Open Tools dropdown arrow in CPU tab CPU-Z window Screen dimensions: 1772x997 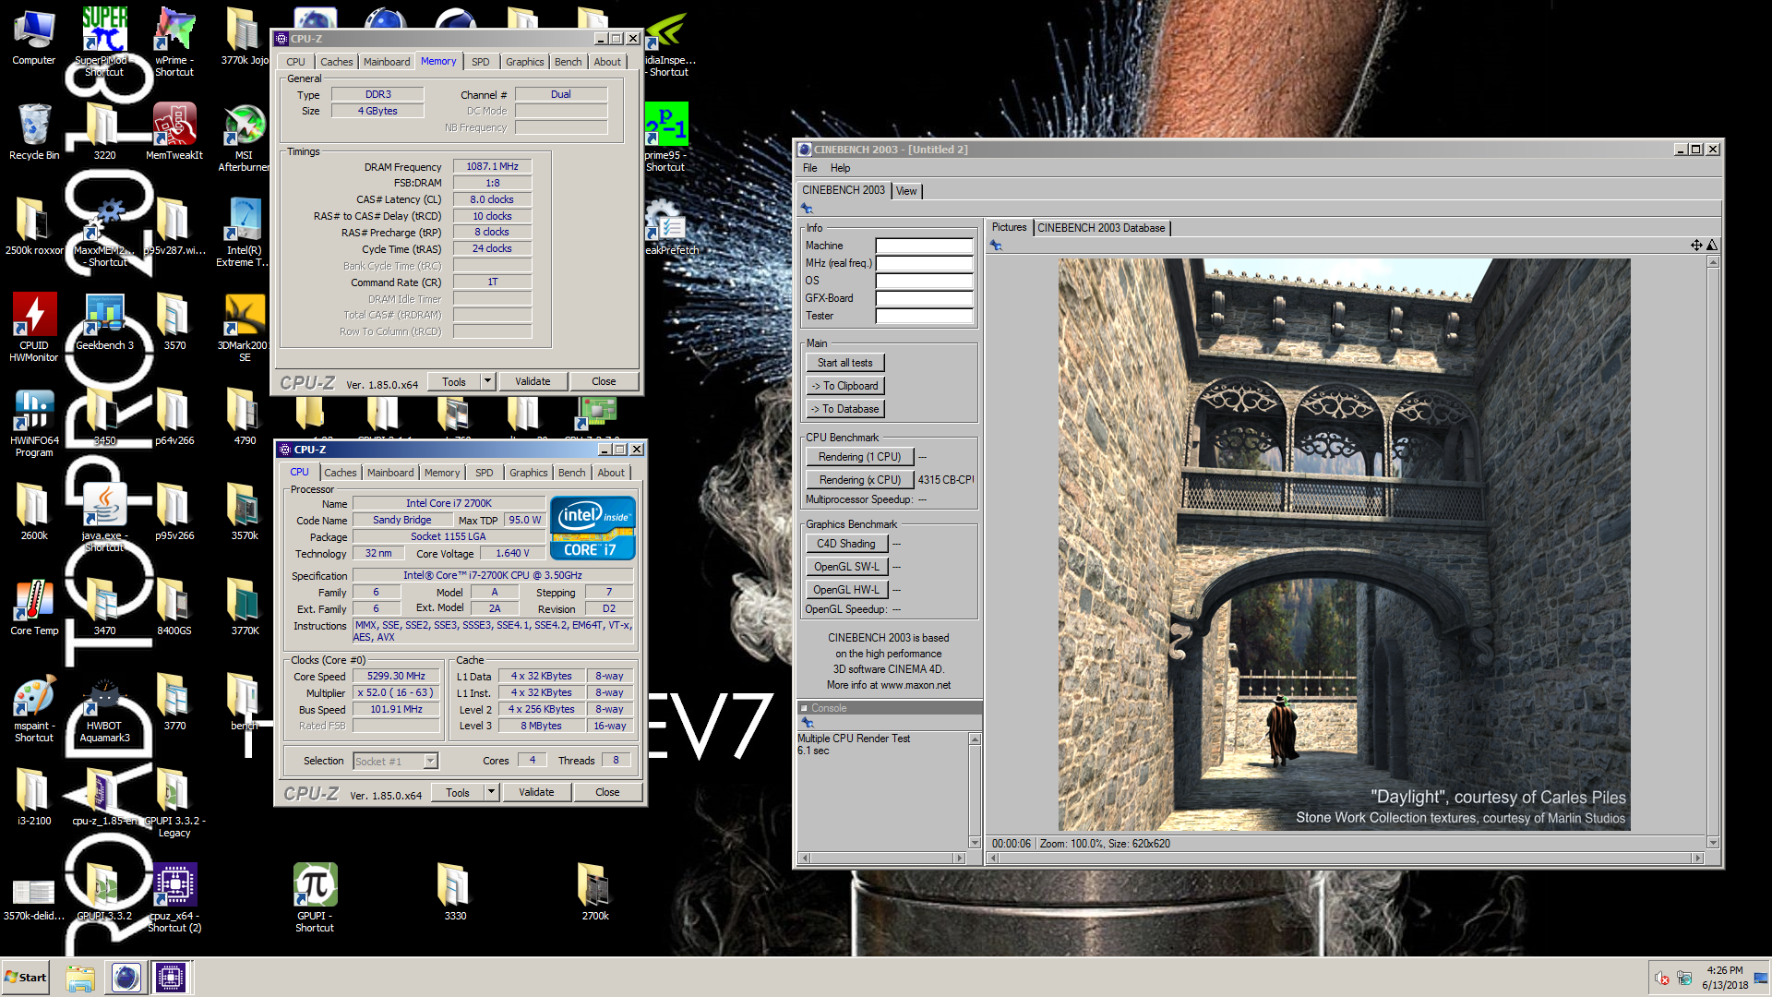tap(492, 792)
